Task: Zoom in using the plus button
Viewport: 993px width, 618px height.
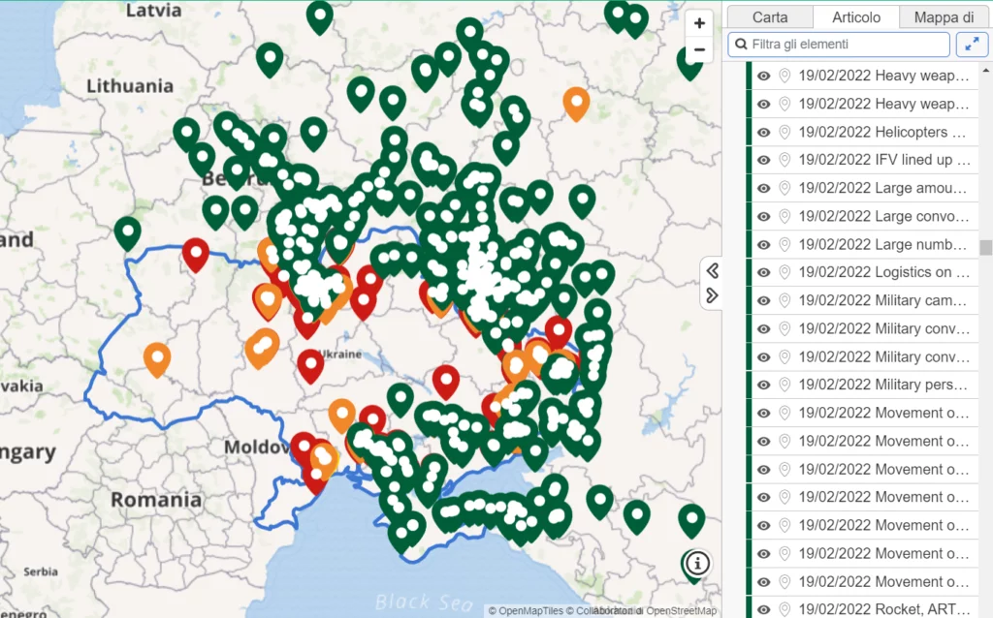Action: click(x=699, y=23)
